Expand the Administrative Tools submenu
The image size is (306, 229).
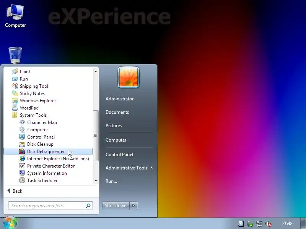tap(129, 168)
